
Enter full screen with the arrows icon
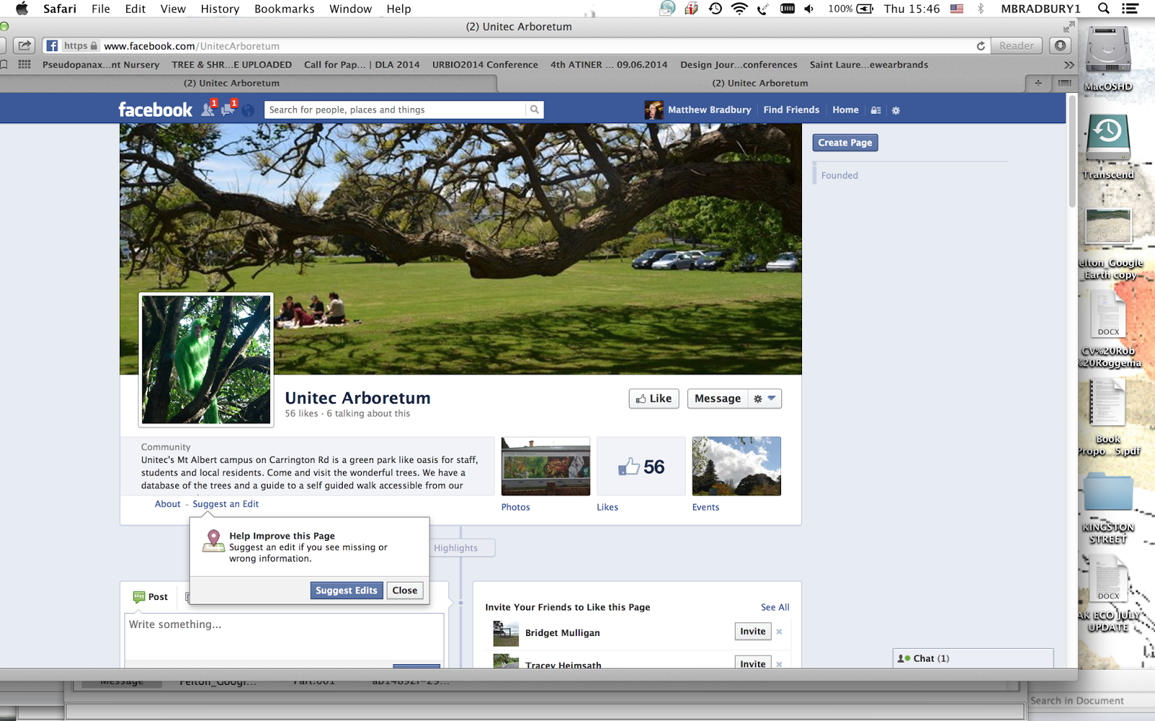(1068, 27)
